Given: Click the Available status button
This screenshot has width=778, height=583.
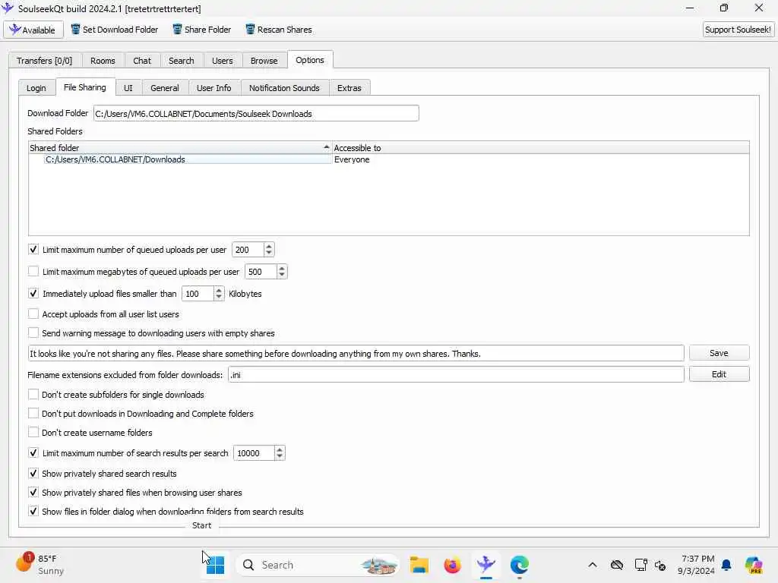Looking at the screenshot, I should point(33,30).
